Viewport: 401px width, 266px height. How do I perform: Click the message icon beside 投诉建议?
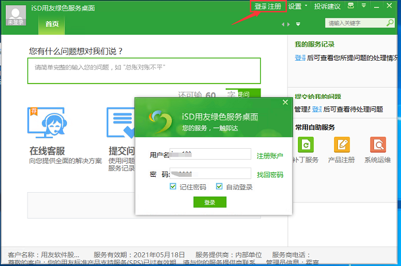click(351, 6)
